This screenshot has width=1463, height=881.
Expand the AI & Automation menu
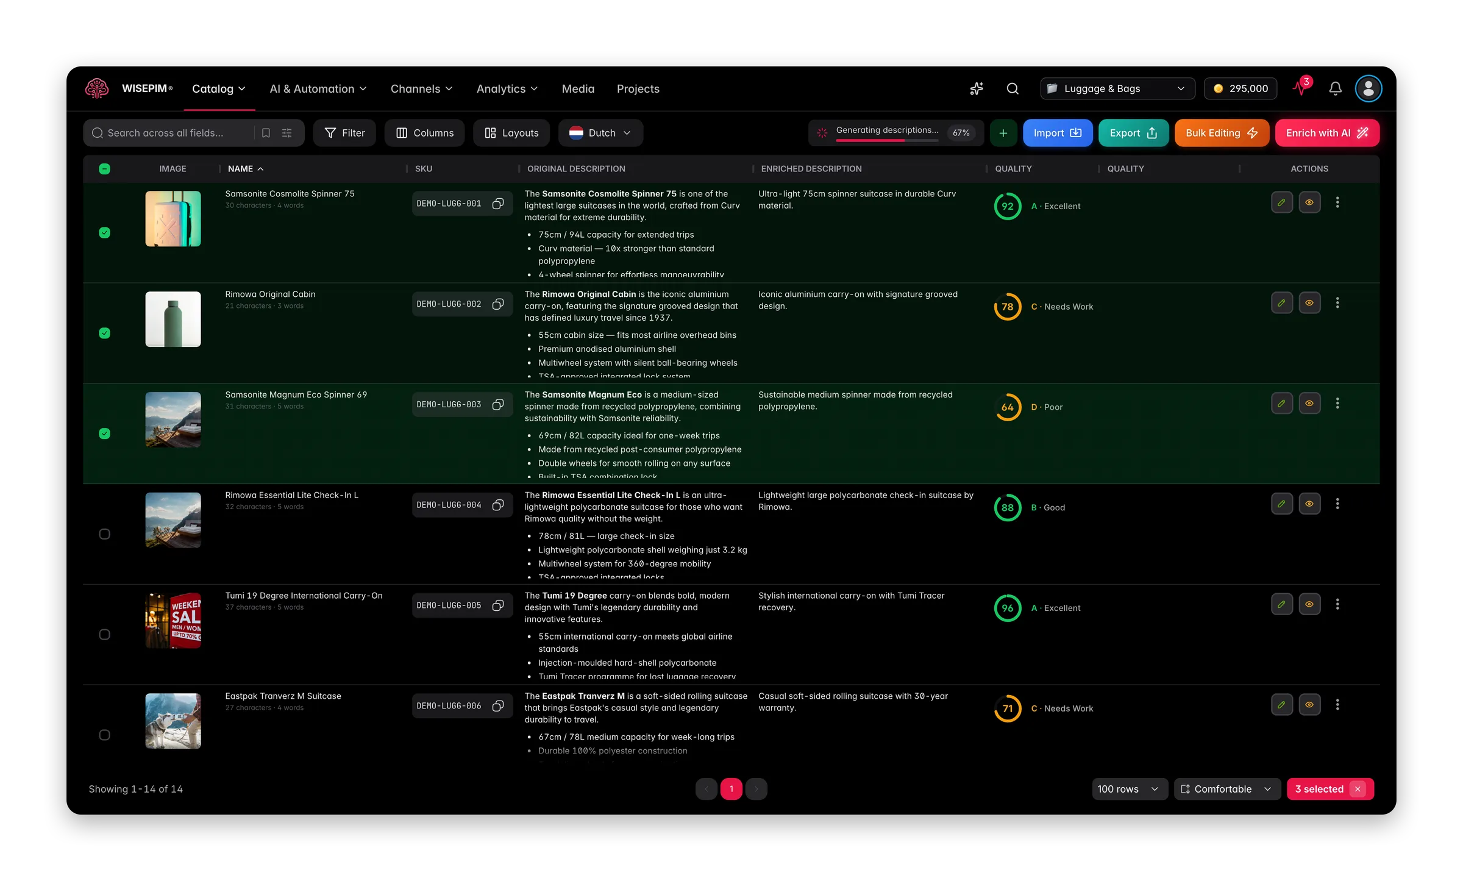coord(318,89)
